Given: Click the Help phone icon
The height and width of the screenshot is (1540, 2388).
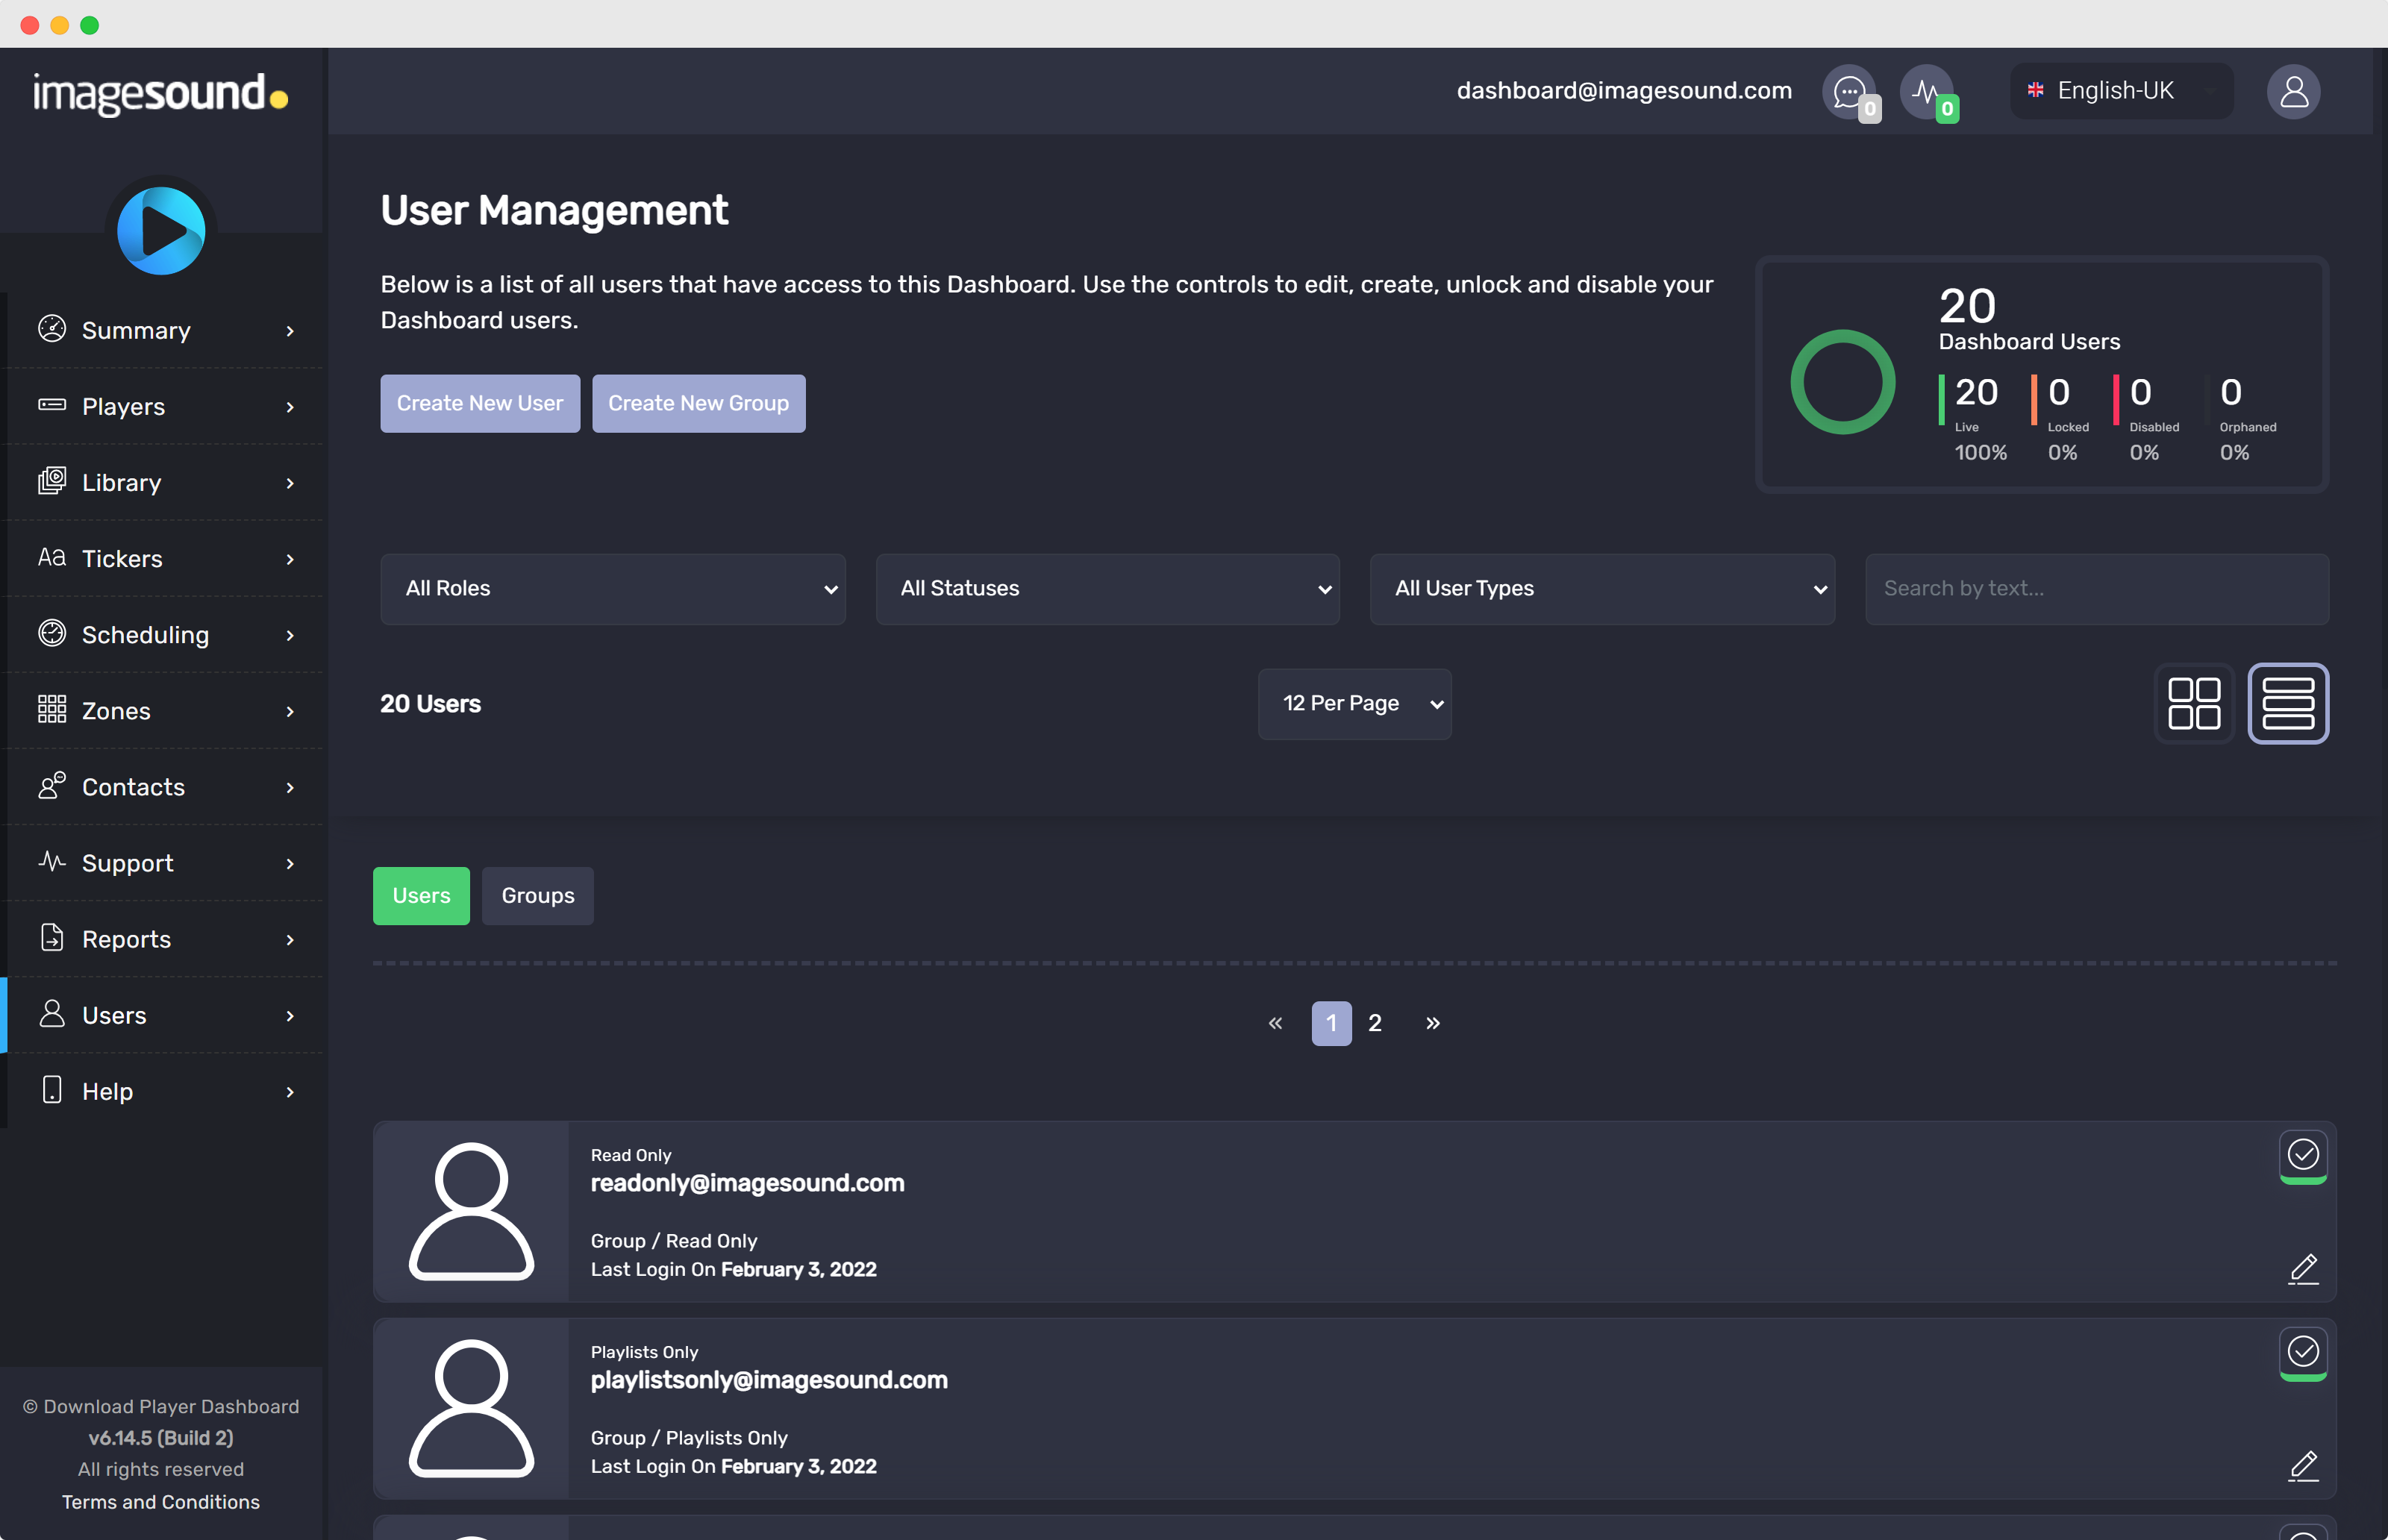Looking at the screenshot, I should click(52, 1089).
